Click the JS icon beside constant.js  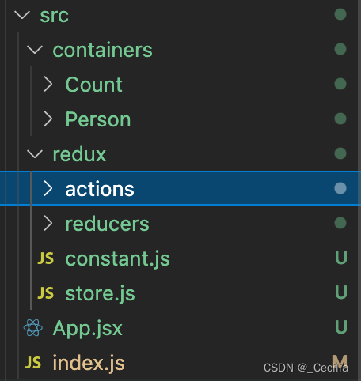(46, 258)
